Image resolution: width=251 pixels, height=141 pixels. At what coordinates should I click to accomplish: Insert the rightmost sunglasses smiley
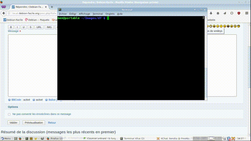coord(239,26)
